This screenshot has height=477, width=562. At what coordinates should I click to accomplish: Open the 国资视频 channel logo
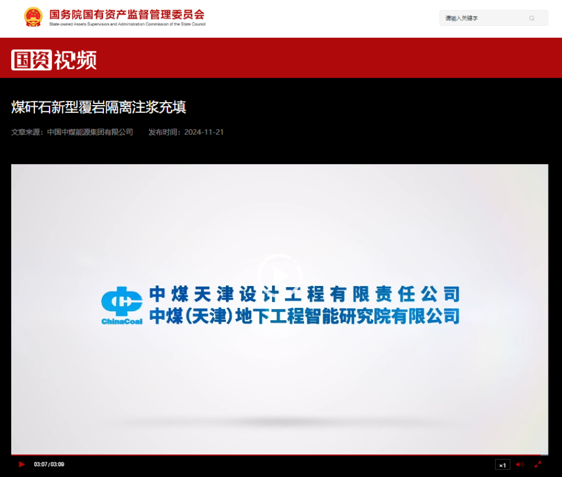(x=54, y=60)
